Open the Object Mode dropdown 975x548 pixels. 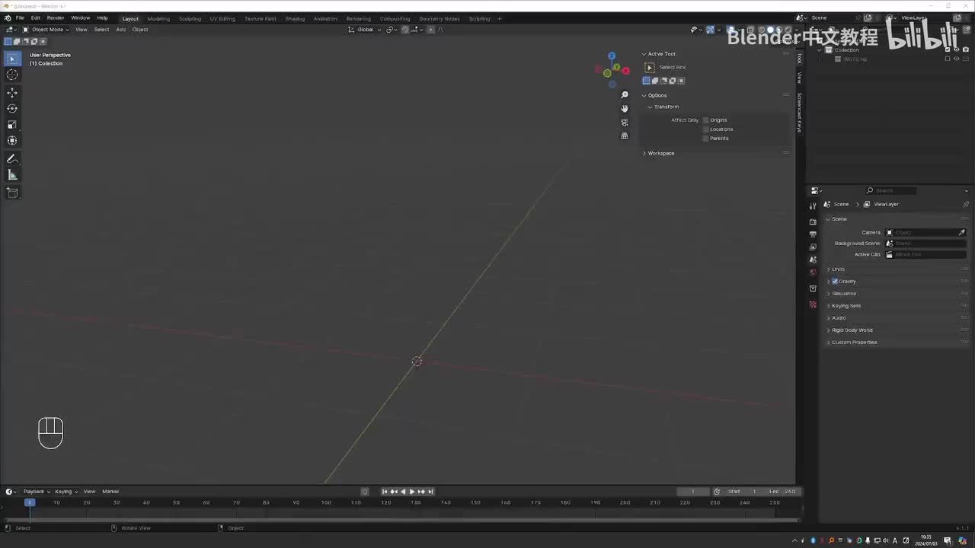click(x=46, y=30)
